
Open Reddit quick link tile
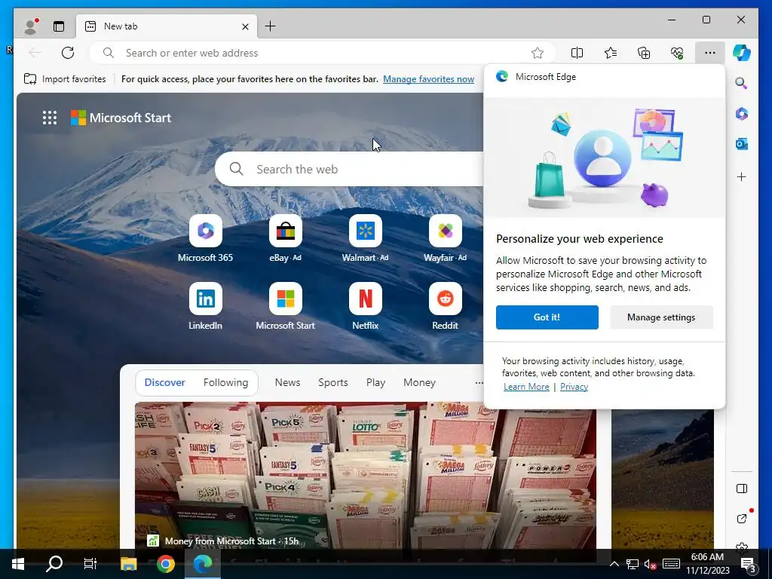pos(445,306)
